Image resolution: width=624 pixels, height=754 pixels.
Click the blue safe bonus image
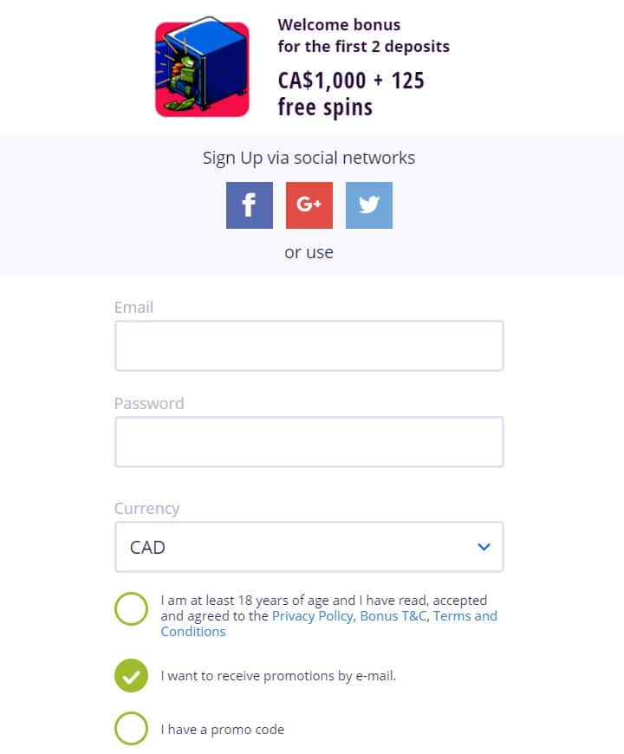tap(202, 68)
